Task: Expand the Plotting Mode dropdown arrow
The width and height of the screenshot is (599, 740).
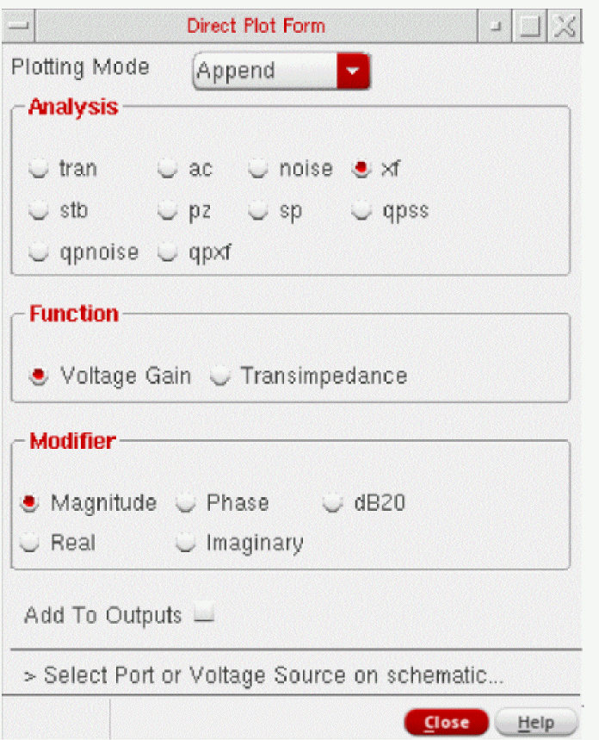Action: tap(353, 71)
